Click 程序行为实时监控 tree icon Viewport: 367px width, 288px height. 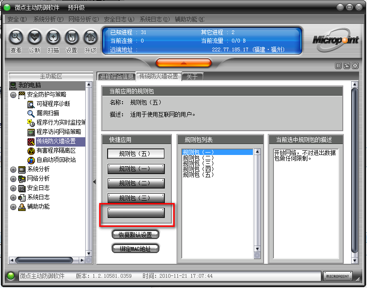pos(31,123)
